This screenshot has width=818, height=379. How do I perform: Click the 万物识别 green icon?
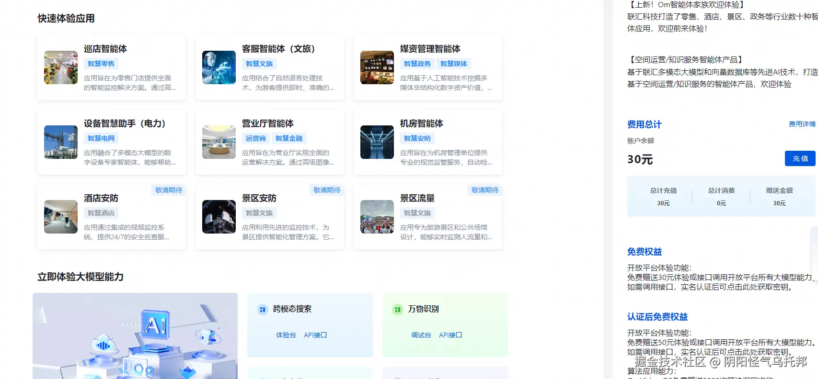pos(397,310)
